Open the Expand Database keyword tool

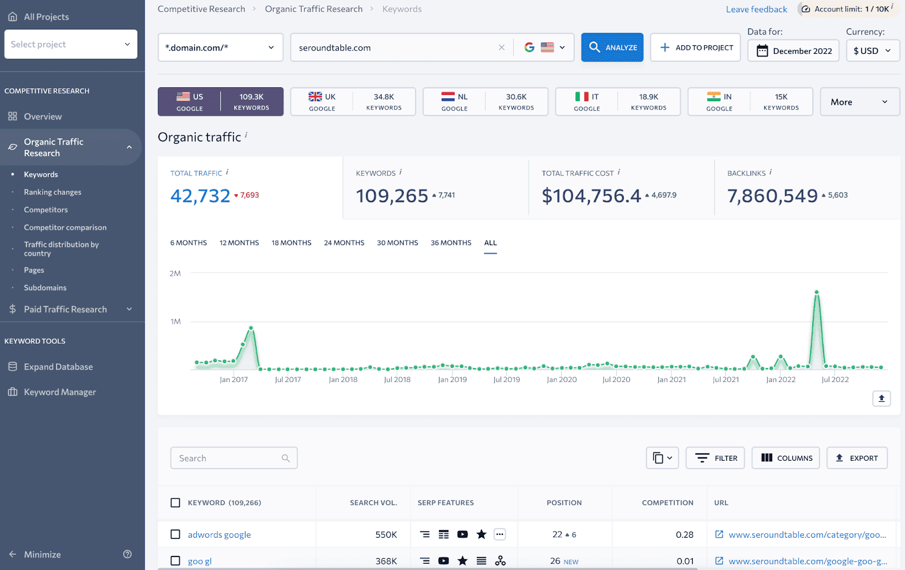click(58, 366)
